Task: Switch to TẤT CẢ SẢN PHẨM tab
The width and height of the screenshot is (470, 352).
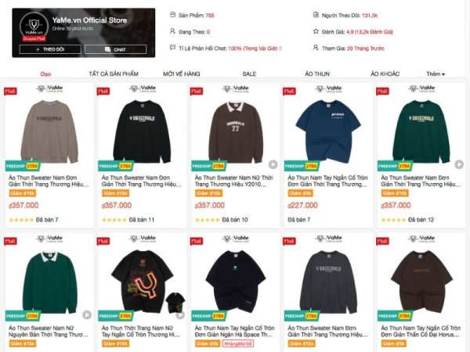Action: [x=114, y=74]
